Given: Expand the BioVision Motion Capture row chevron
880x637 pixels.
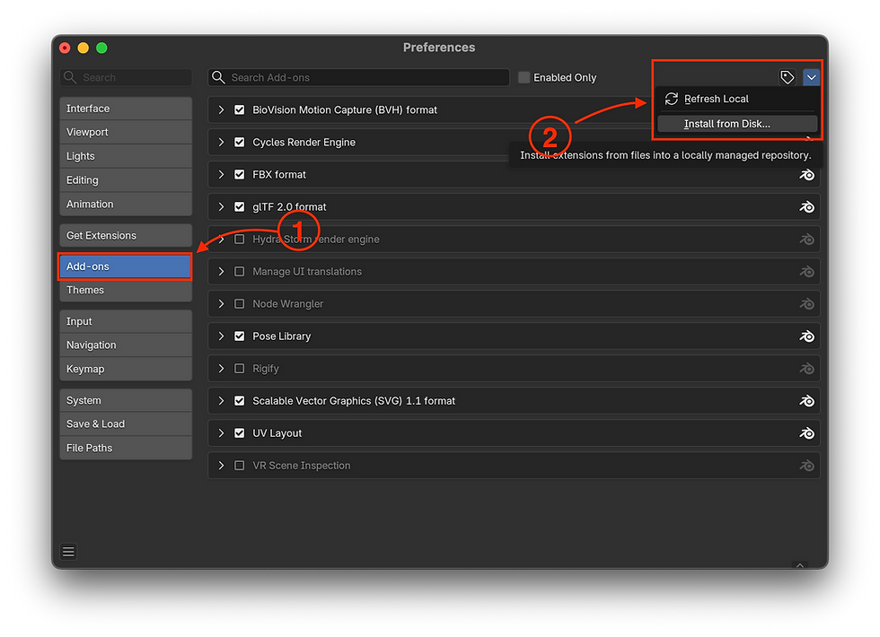Looking at the screenshot, I should point(221,109).
